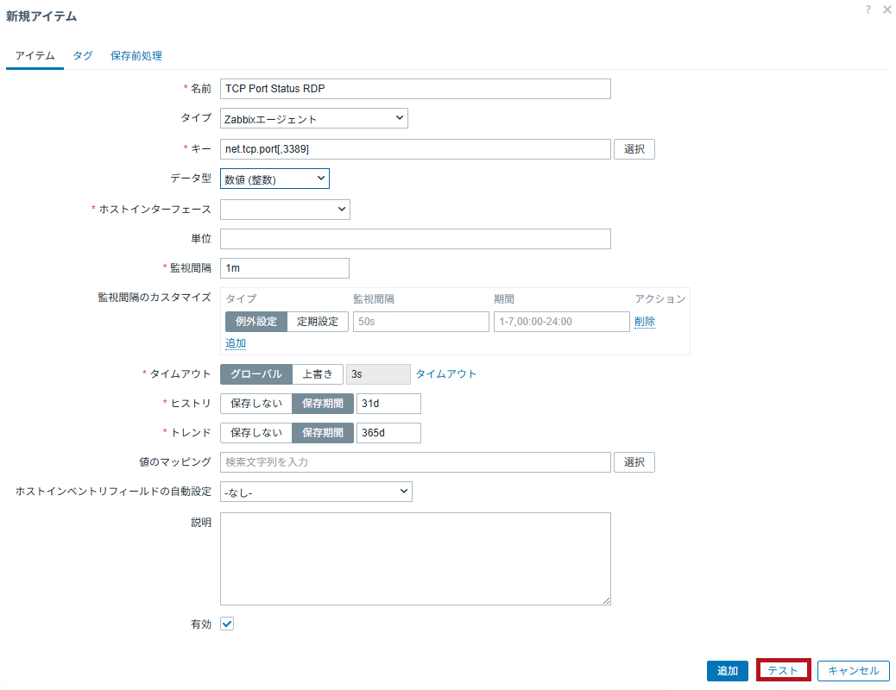Switch to the タグ tab
The width and height of the screenshot is (896, 690).
[82, 56]
